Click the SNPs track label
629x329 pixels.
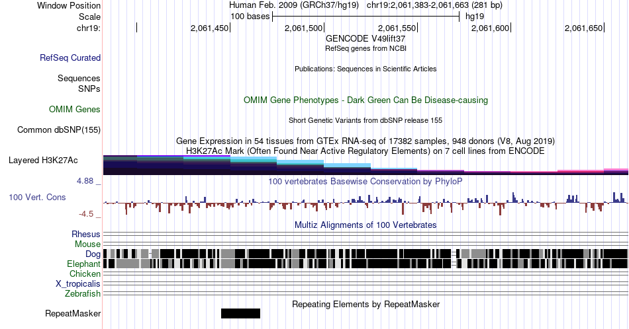[x=89, y=89]
